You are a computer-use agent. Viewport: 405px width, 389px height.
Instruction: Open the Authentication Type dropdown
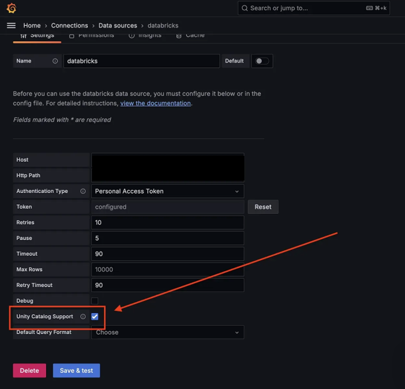167,191
